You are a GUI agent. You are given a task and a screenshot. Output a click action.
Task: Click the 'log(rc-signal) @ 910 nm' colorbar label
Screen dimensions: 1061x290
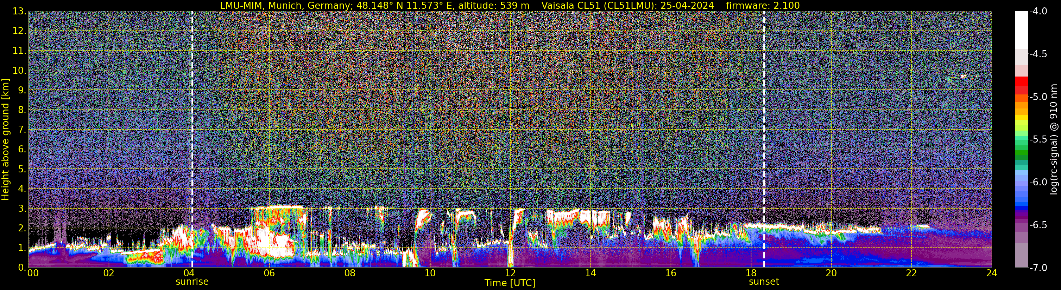(x=1054, y=140)
